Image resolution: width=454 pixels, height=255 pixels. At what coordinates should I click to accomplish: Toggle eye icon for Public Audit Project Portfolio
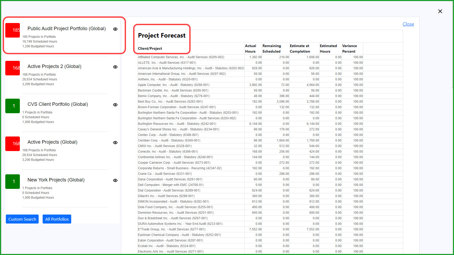click(x=115, y=29)
